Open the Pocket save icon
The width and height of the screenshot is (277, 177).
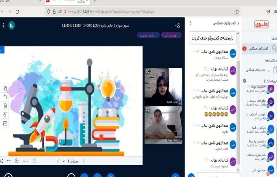click(x=268, y=12)
